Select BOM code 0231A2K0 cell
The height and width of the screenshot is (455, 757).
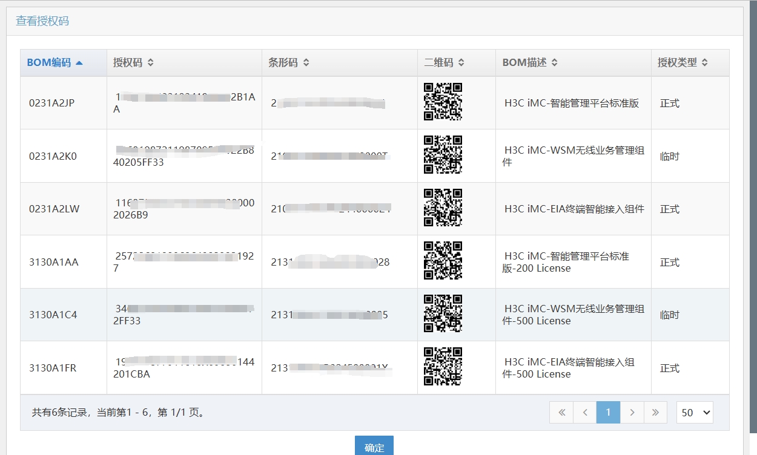pyautogui.click(x=64, y=156)
